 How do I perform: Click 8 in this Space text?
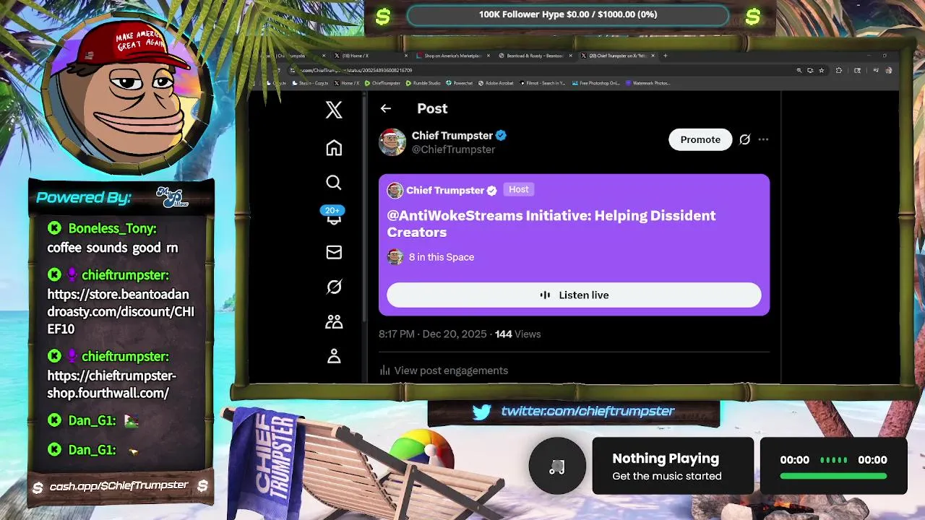point(442,257)
